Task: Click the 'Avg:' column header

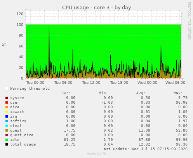Action: tap(141, 93)
